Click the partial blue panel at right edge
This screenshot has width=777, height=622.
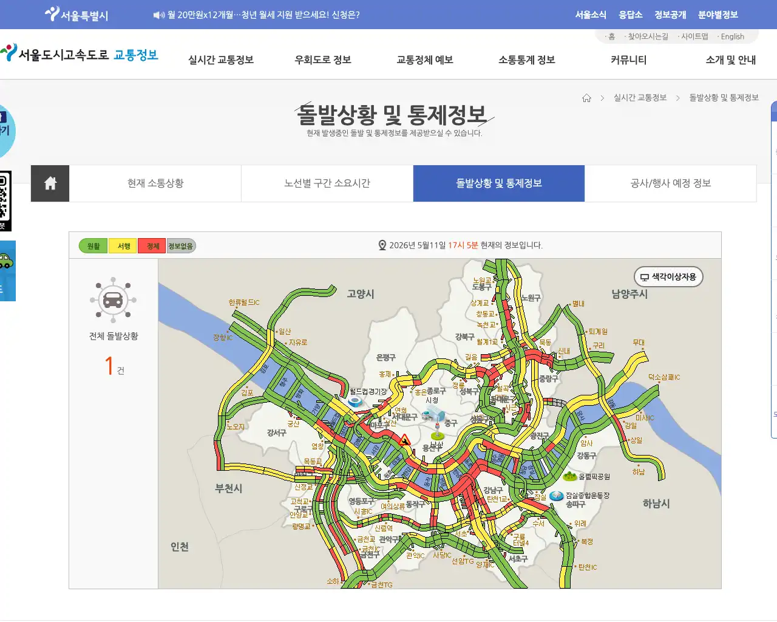point(774,270)
